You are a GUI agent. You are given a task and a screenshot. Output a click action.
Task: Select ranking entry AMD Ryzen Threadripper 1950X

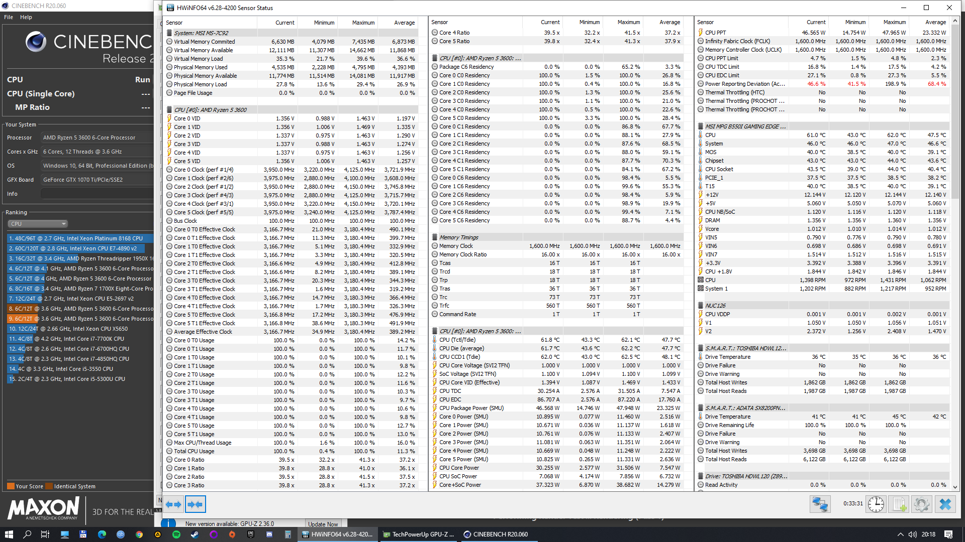[x=80, y=258]
